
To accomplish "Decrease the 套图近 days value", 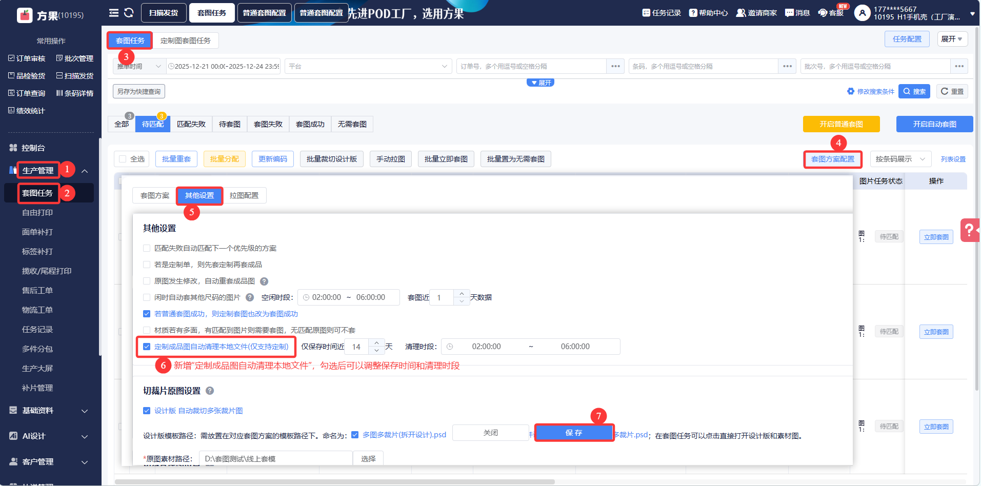I will [x=462, y=301].
